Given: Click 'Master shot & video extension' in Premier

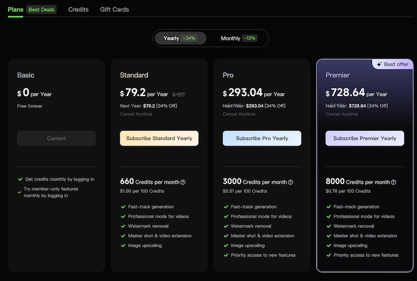Looking at the screenshot, I should (x=365, y=236).
